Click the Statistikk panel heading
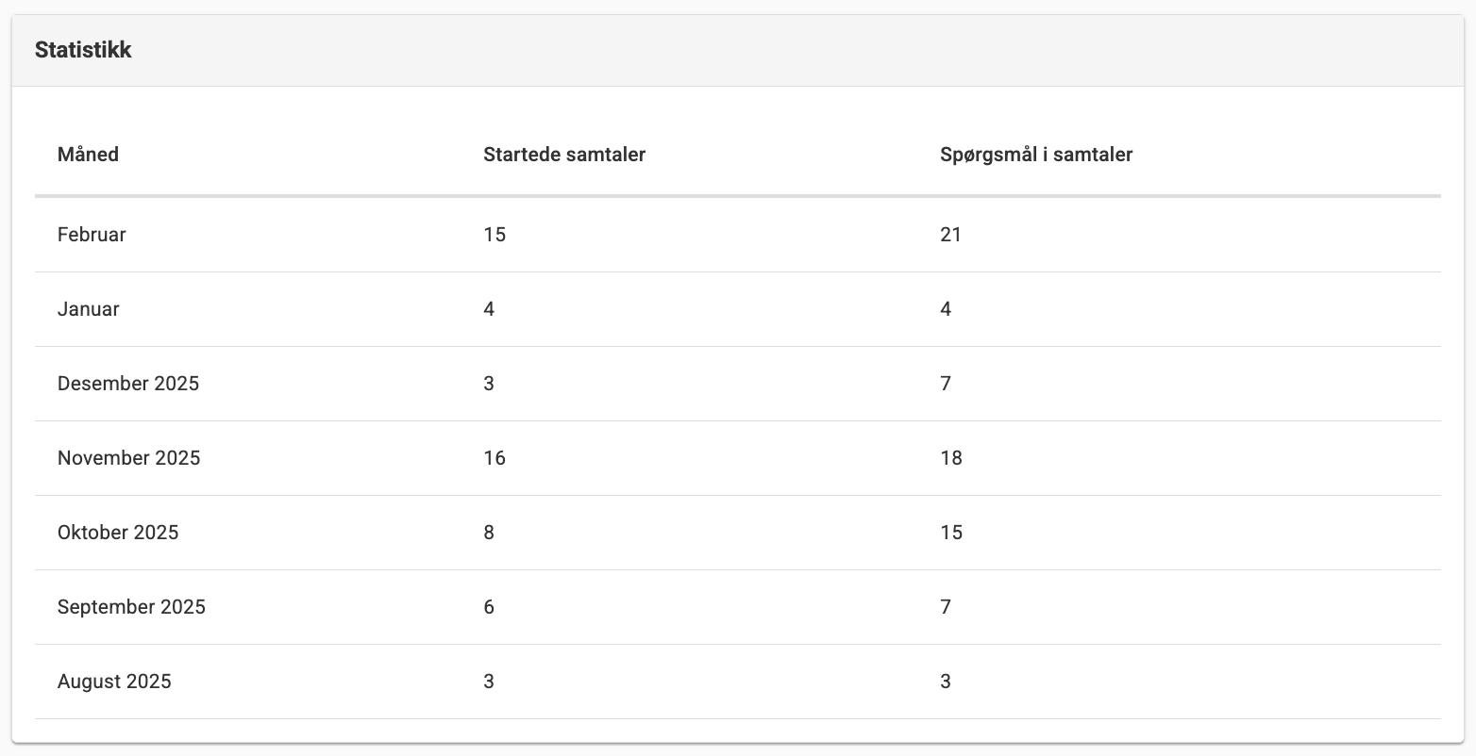Screen dimensions: 1476x756 (83, 51)
